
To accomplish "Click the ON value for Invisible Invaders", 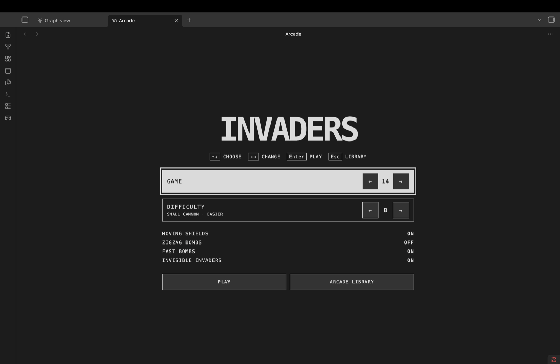I will click(x=410, y=260).
